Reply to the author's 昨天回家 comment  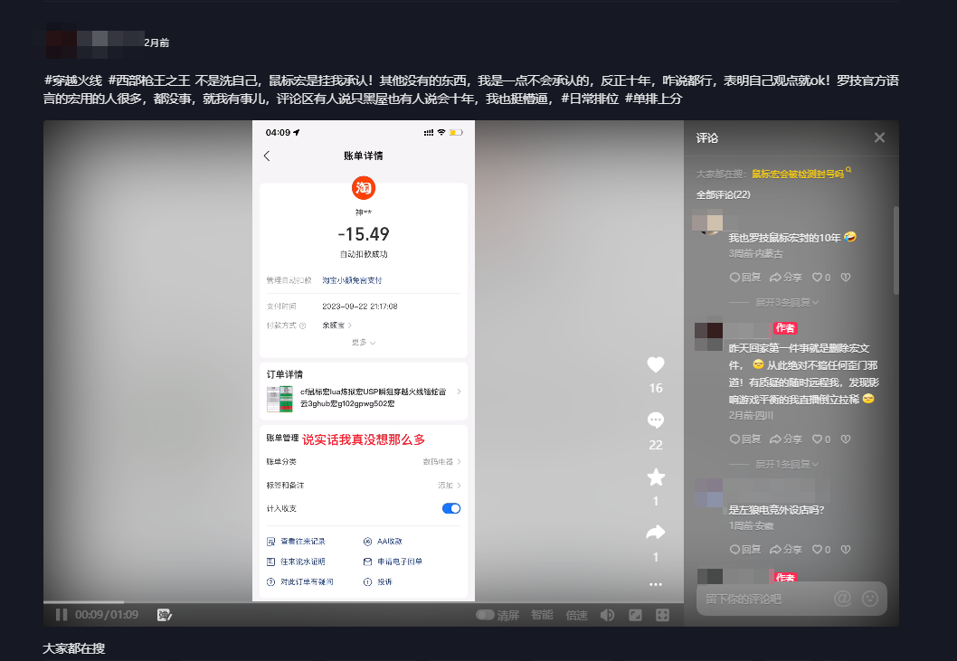(x=745, y=439)
